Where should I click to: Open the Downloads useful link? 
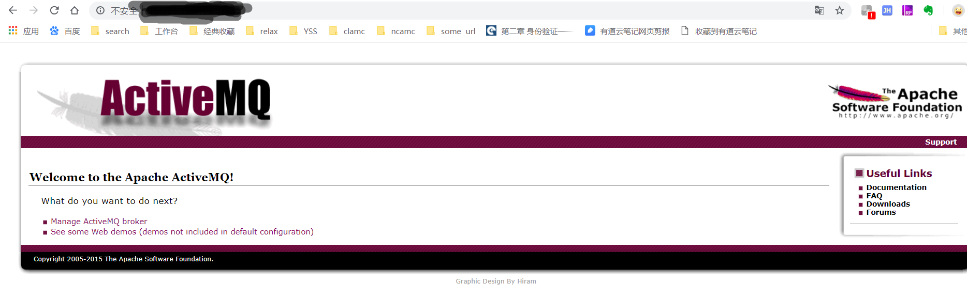point(888,204)
